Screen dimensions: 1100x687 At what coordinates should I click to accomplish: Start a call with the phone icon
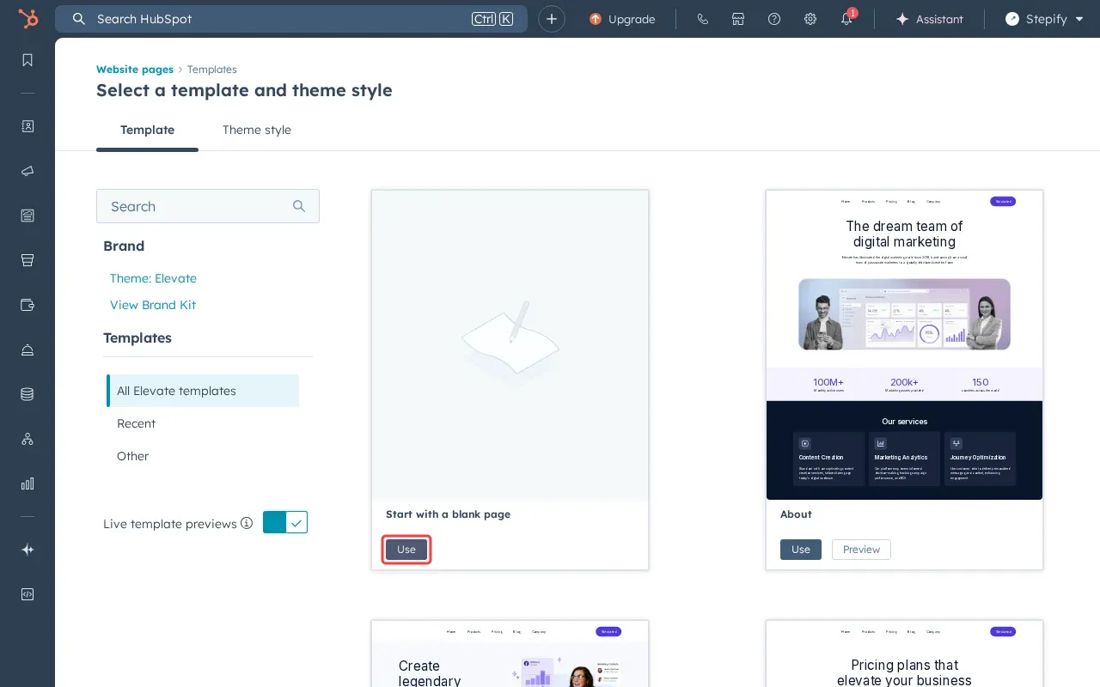click(x=703, y=19)
